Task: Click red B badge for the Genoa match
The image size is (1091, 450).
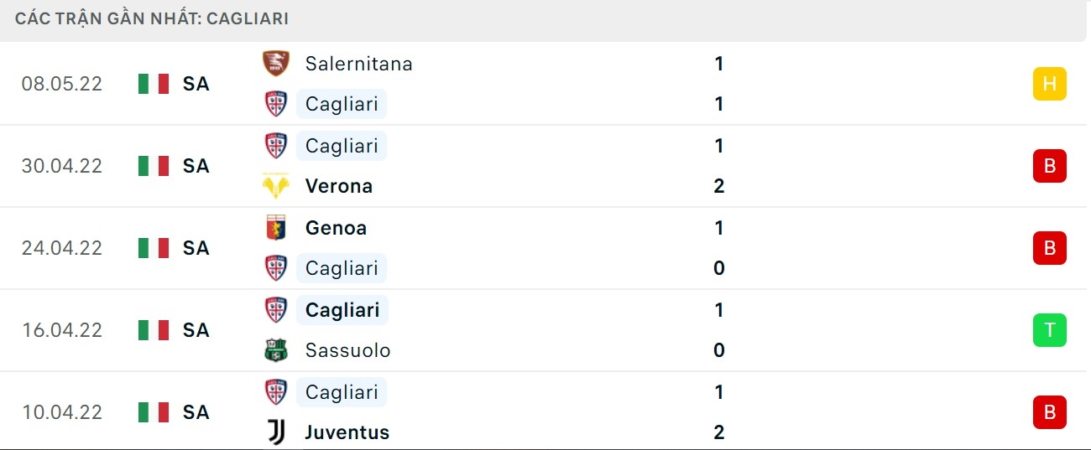Action: coord(1049,248)
